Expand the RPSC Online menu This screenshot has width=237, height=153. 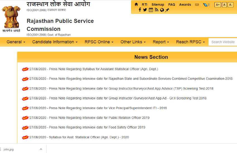click(99, 42)
